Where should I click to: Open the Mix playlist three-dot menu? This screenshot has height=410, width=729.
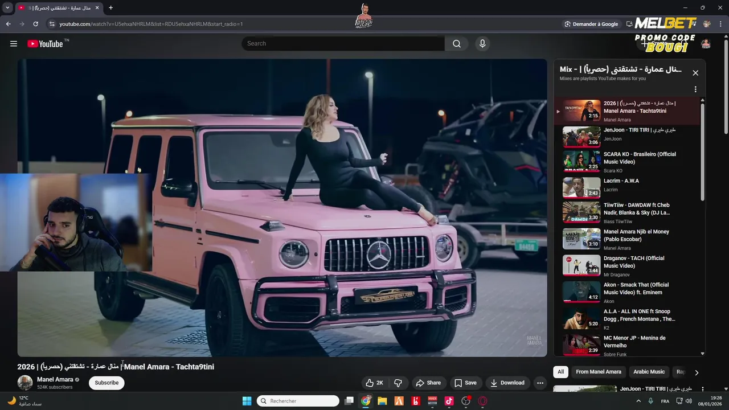pos(695,89)
